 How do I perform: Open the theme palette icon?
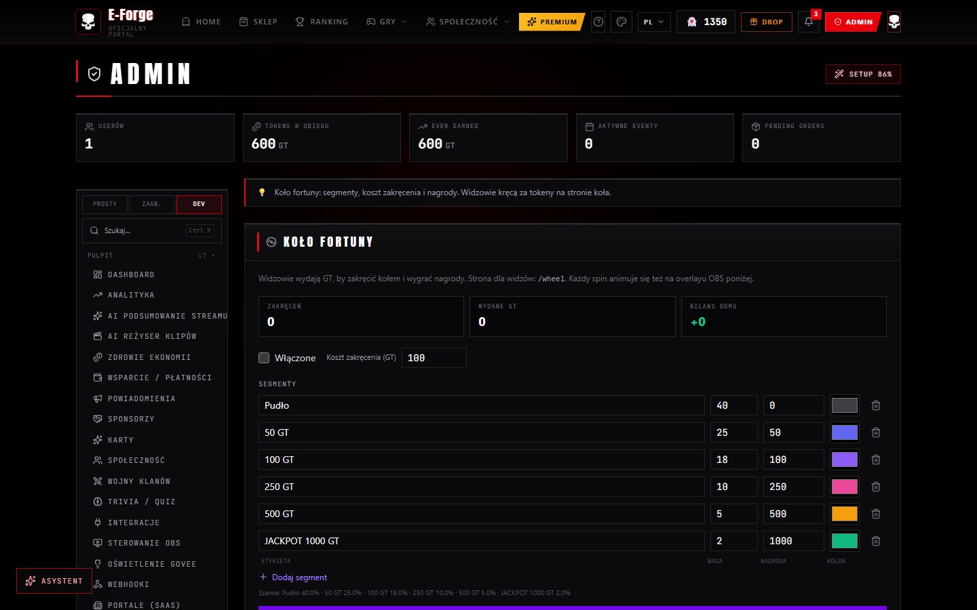[x=621, y=22]
